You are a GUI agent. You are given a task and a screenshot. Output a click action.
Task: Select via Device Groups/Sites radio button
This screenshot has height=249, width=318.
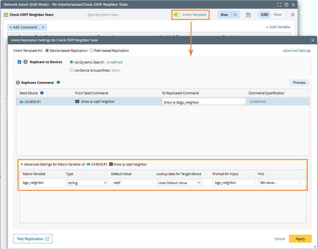tap(71, 70)
